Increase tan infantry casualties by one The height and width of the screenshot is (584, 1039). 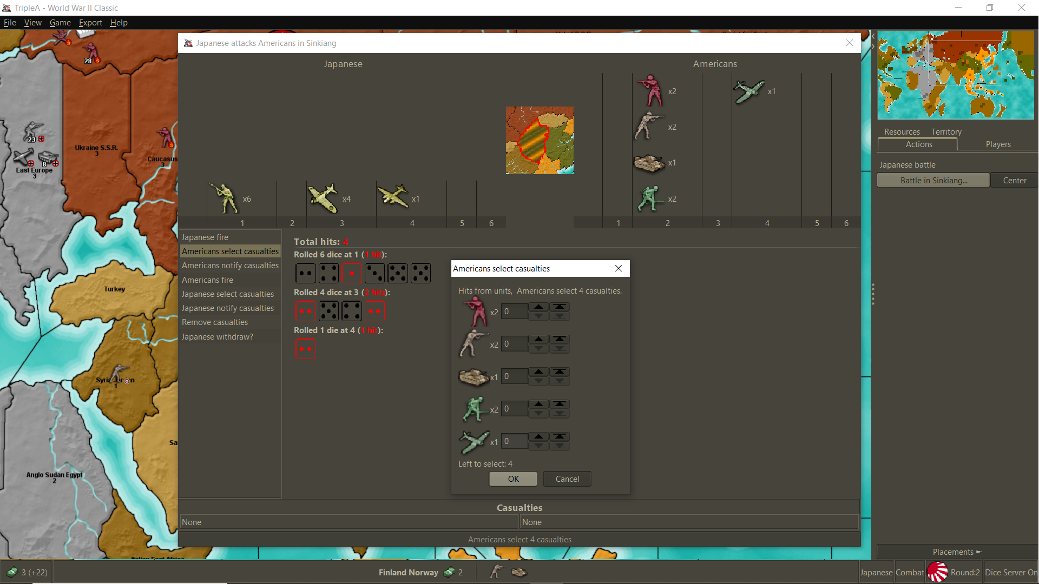click(x=538, y=339)
